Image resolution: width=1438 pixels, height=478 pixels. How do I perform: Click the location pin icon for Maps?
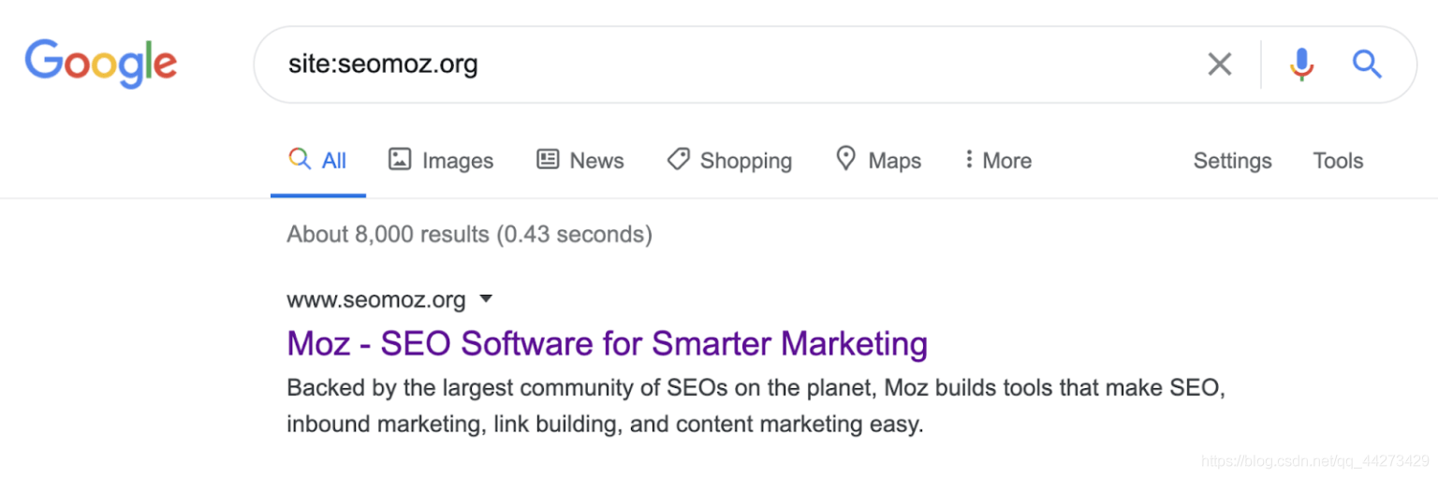(846, 159)
